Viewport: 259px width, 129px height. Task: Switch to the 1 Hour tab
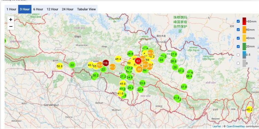coord(11,9)
